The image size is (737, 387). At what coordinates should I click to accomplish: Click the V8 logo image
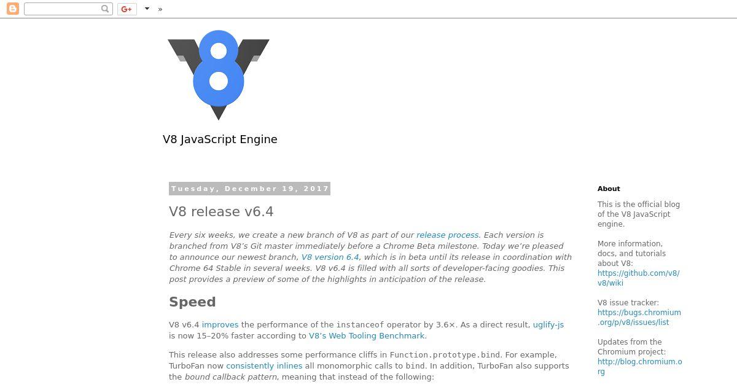[219, 75]
